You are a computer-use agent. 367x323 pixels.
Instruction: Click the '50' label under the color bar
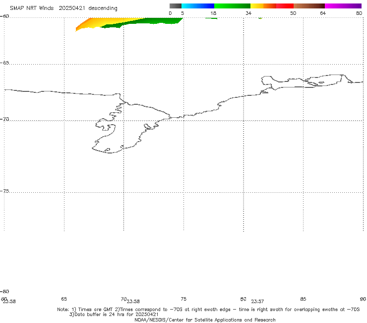click(293, 13)
